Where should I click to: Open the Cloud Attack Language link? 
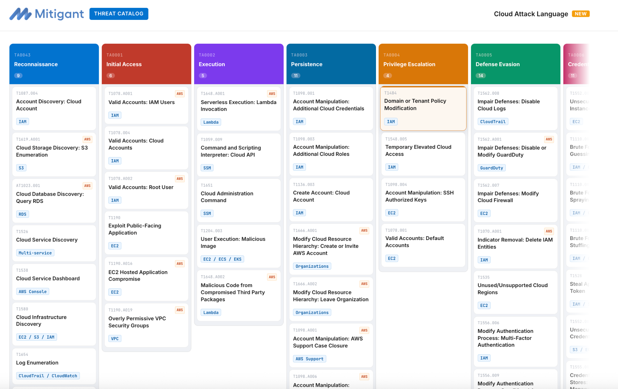(530, 14)
